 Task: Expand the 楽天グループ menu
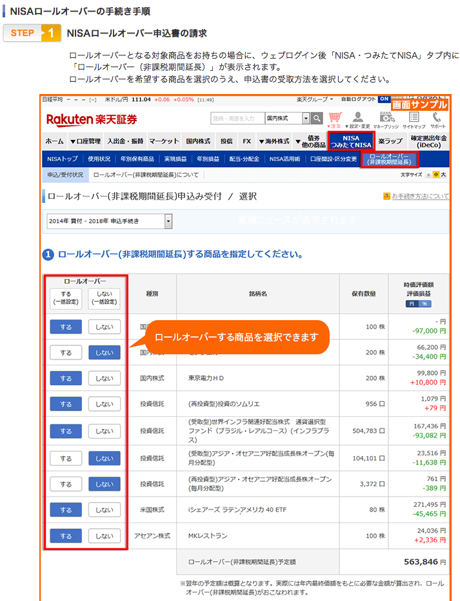click(314, 99)
